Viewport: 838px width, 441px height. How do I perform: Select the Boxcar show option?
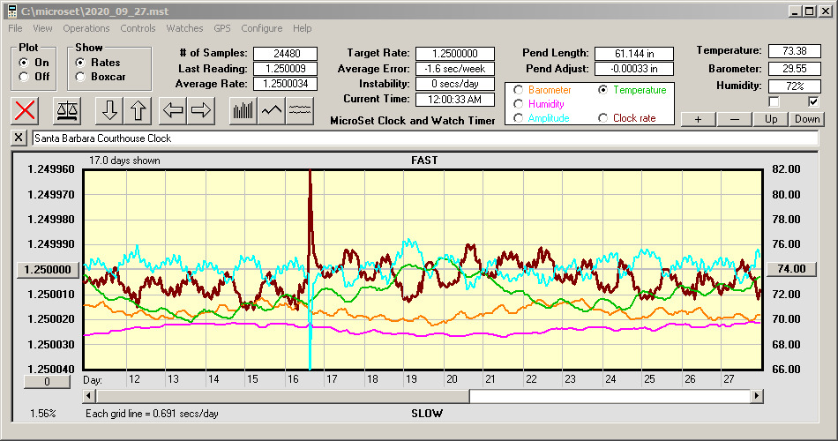pyautogui.click(x=81, y=77)
